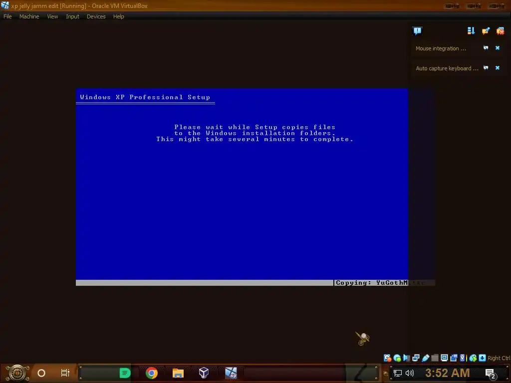
Task: Click the keep finished progresses brush icon
Action: click(486, 30)
